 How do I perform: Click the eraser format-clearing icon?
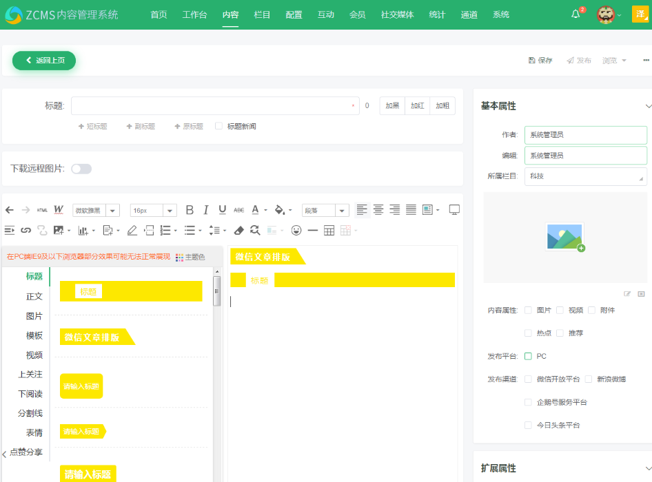tap(238, 230)
